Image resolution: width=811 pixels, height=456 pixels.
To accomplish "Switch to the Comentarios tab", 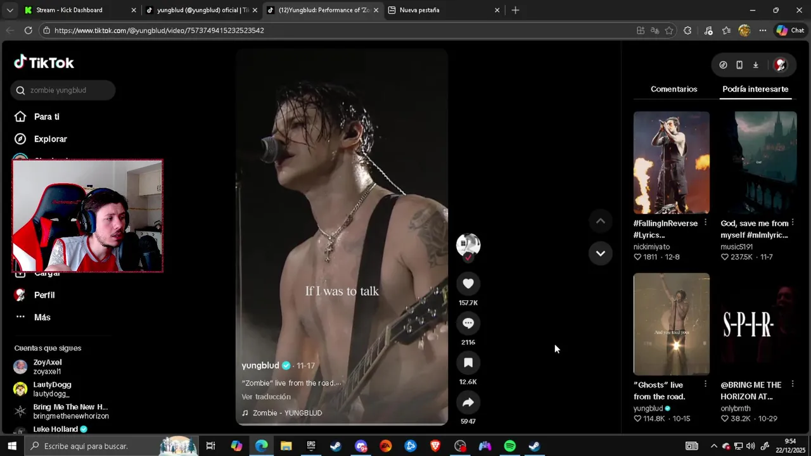I will 674,89.
